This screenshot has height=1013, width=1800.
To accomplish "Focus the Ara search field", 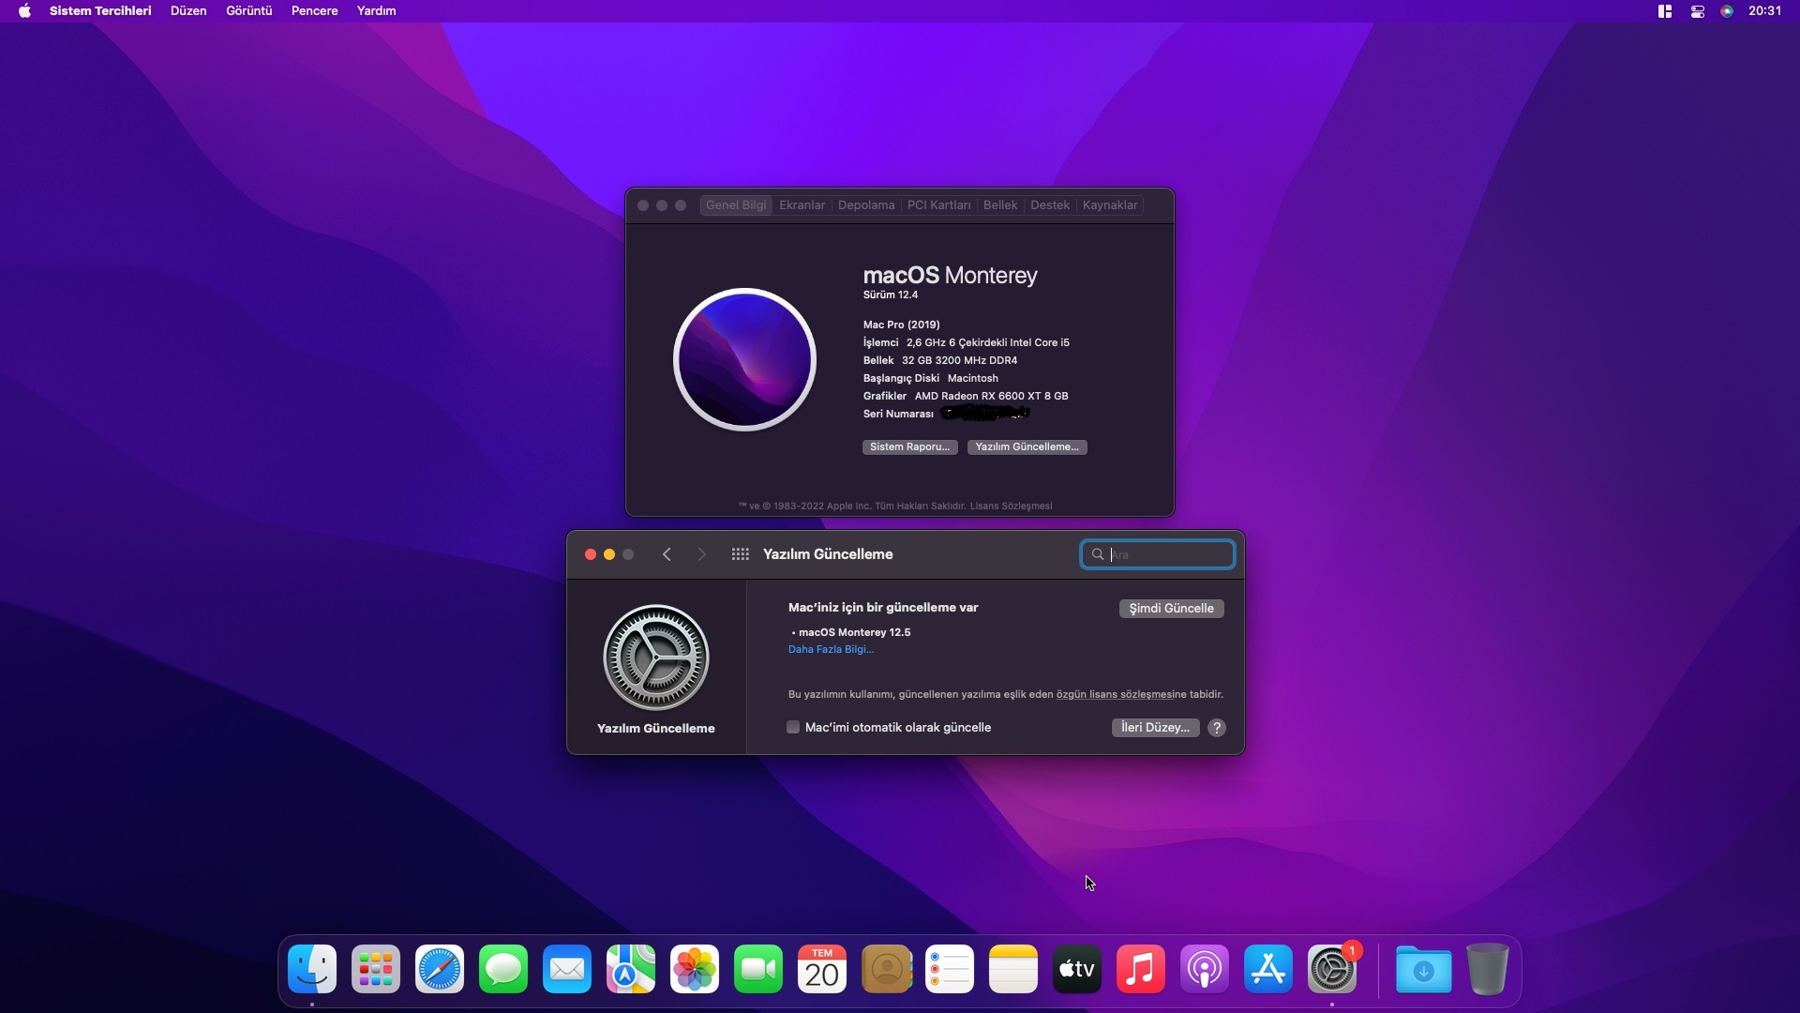I will 1168,554.
